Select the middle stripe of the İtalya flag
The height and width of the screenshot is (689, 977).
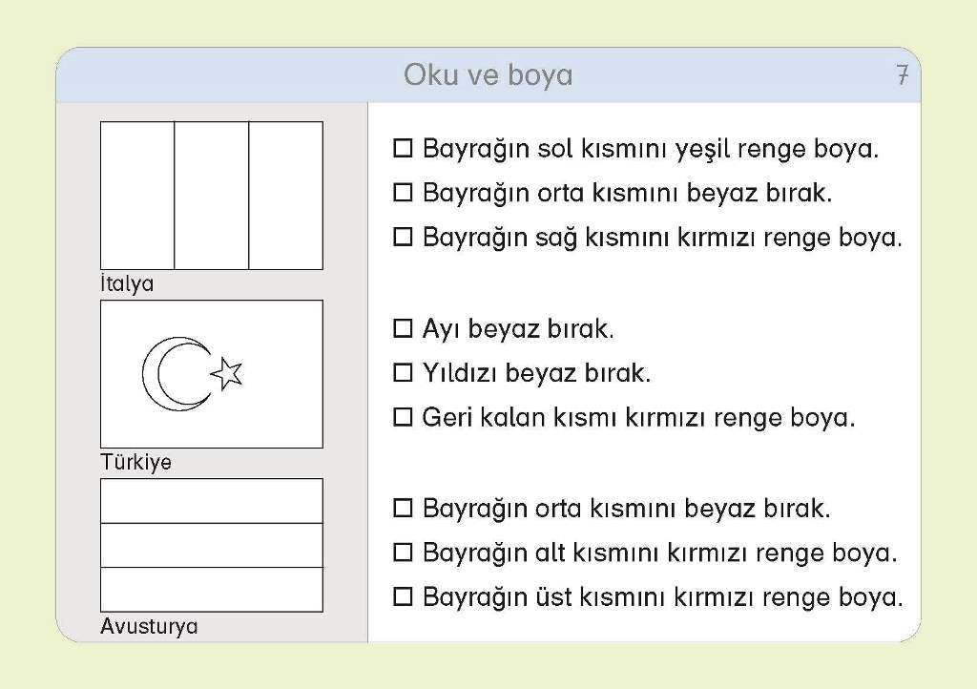tap(212, 195)
